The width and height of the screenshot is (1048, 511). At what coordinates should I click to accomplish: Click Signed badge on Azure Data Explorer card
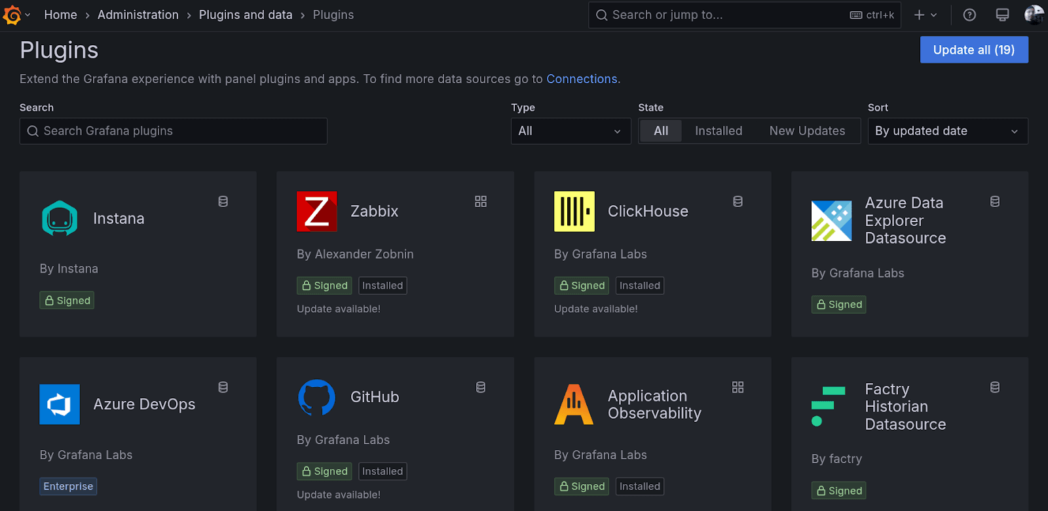tap(838, 305)
